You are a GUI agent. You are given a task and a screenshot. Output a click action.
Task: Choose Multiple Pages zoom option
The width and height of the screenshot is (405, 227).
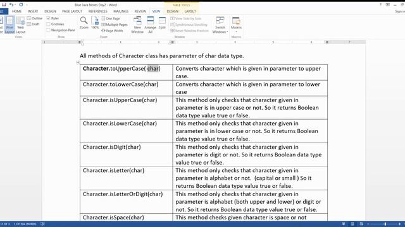[115, 25]
